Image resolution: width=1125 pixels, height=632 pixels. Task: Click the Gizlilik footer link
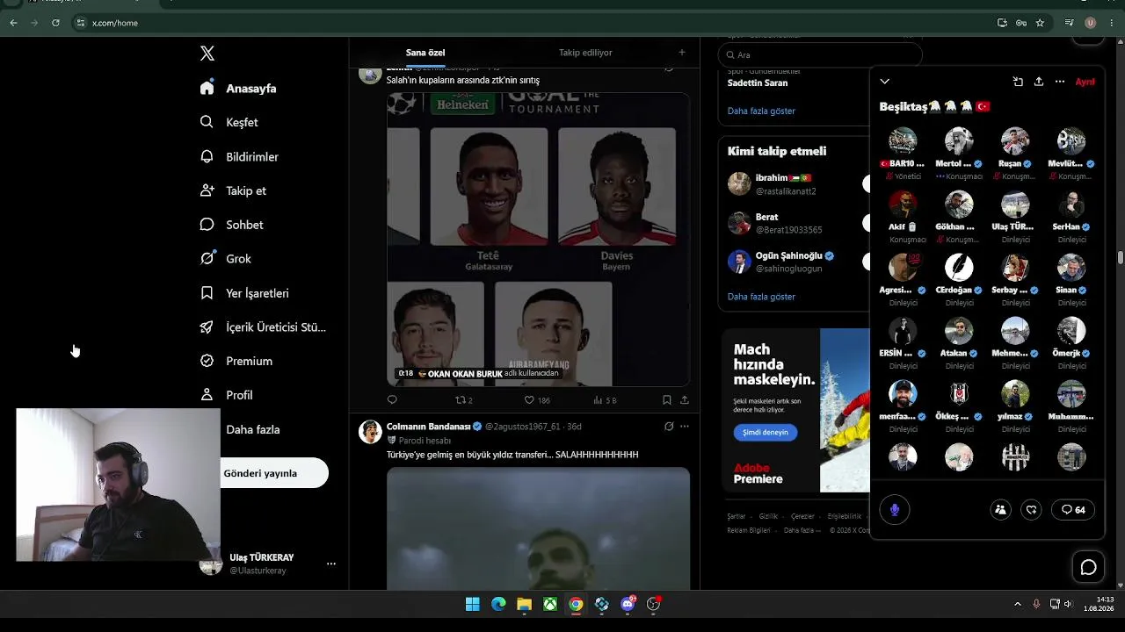(x=768, y=516)
